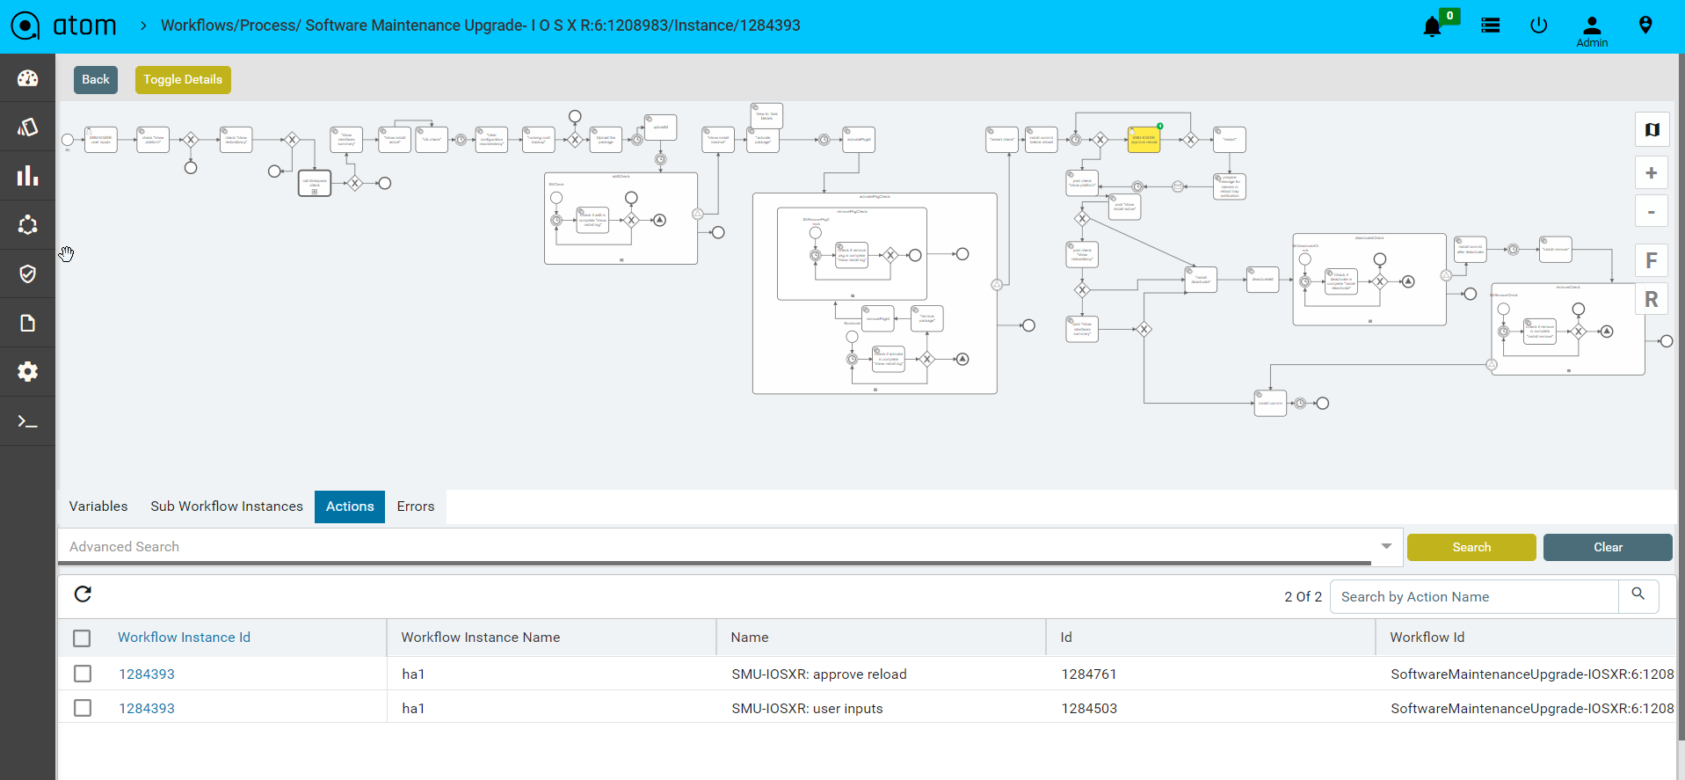Click the Clear button
The image size is (1685, 780).
1608,547
